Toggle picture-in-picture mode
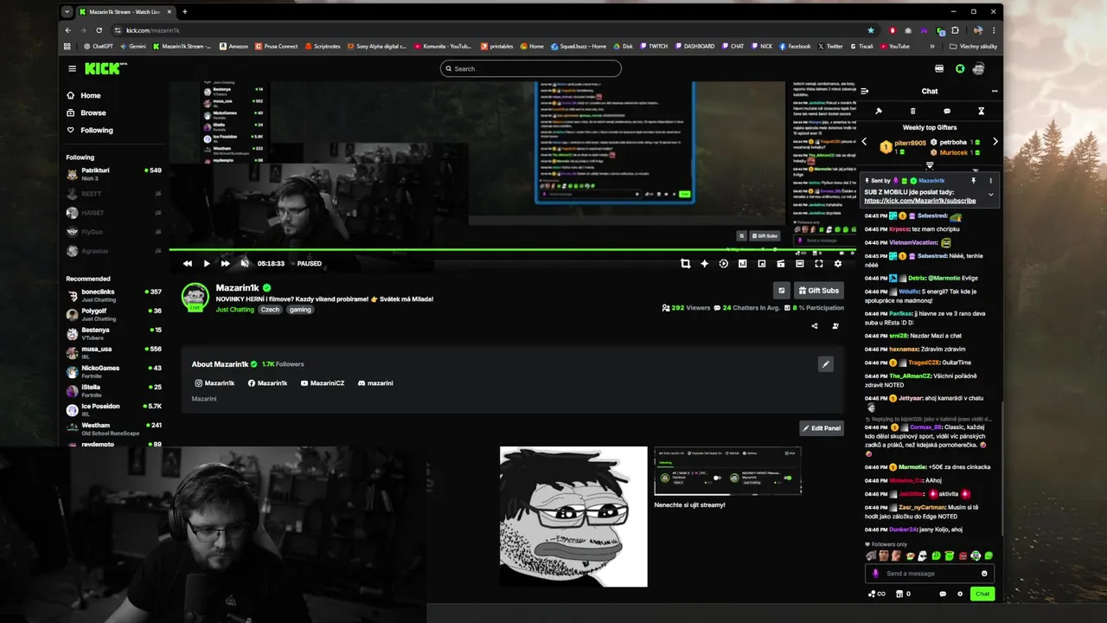The image size is (1107, 623). coord(762,263)
